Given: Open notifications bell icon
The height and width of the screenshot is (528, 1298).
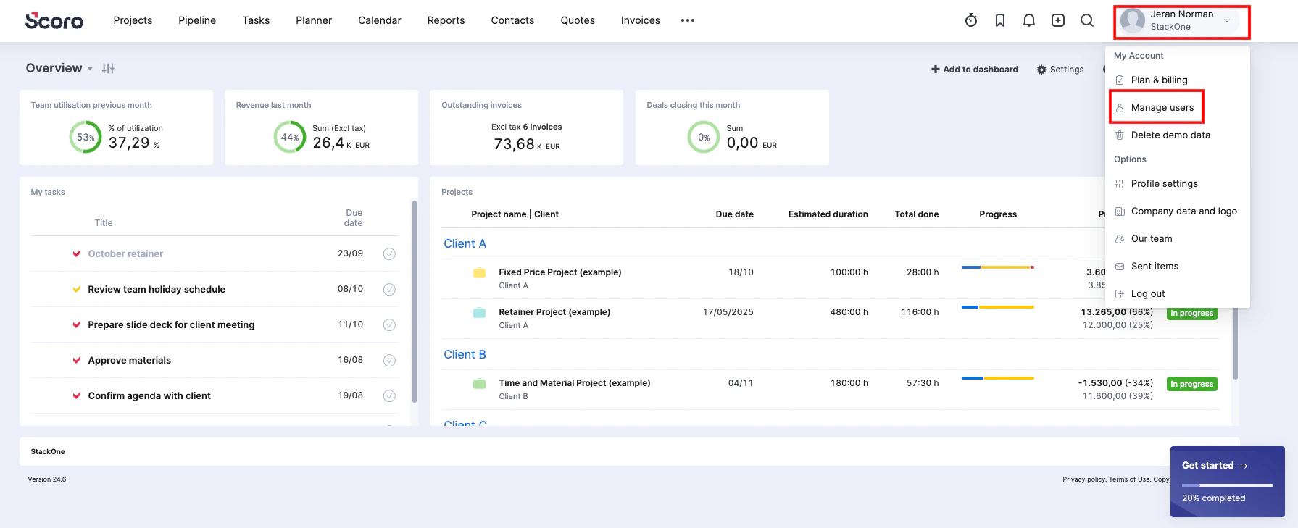Looking at the screenshot, I should click(x=1029, y=20).
